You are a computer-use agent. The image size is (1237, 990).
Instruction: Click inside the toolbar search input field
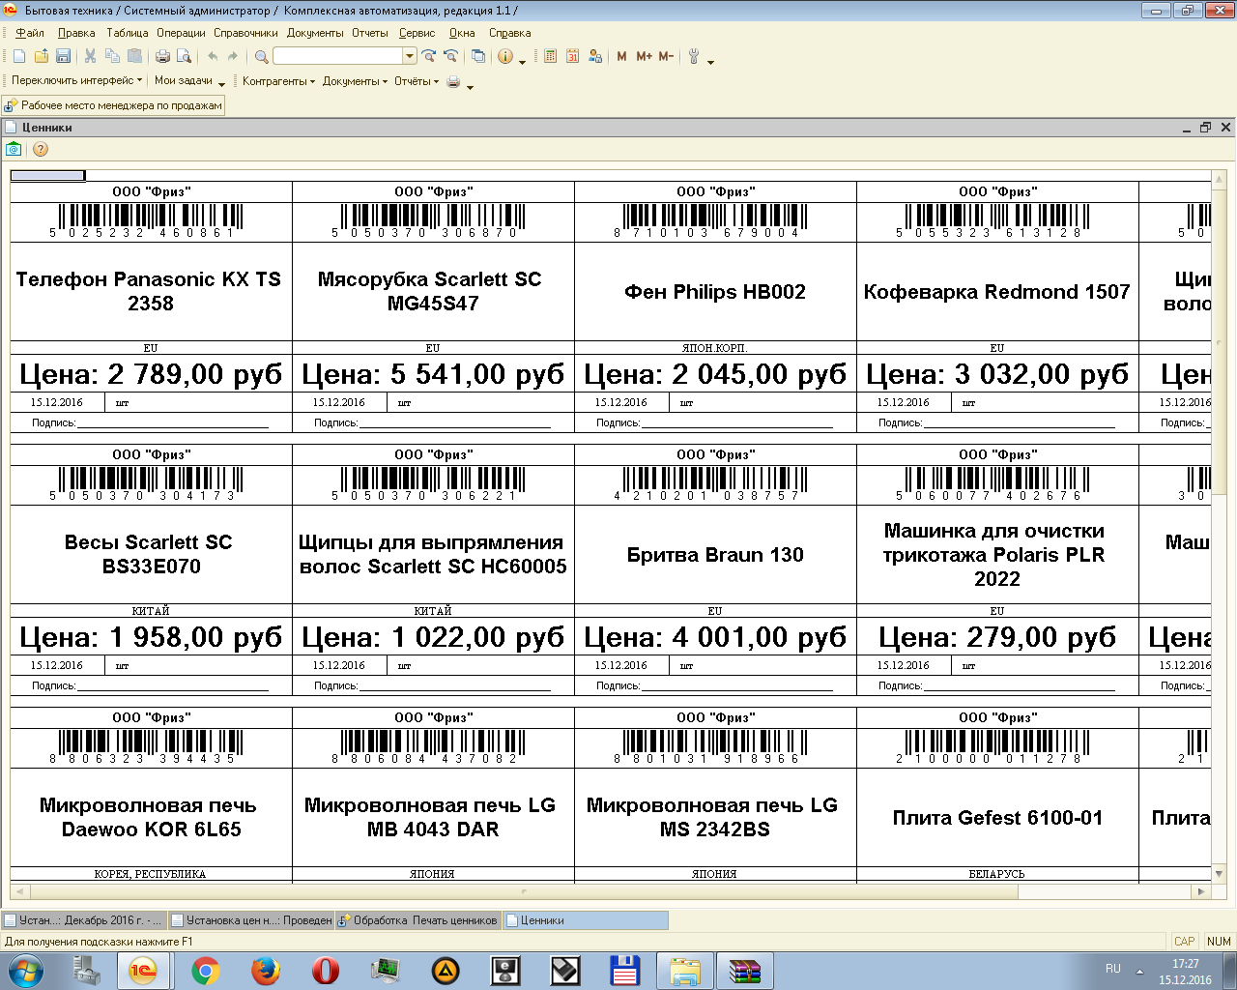pos(337,57)
